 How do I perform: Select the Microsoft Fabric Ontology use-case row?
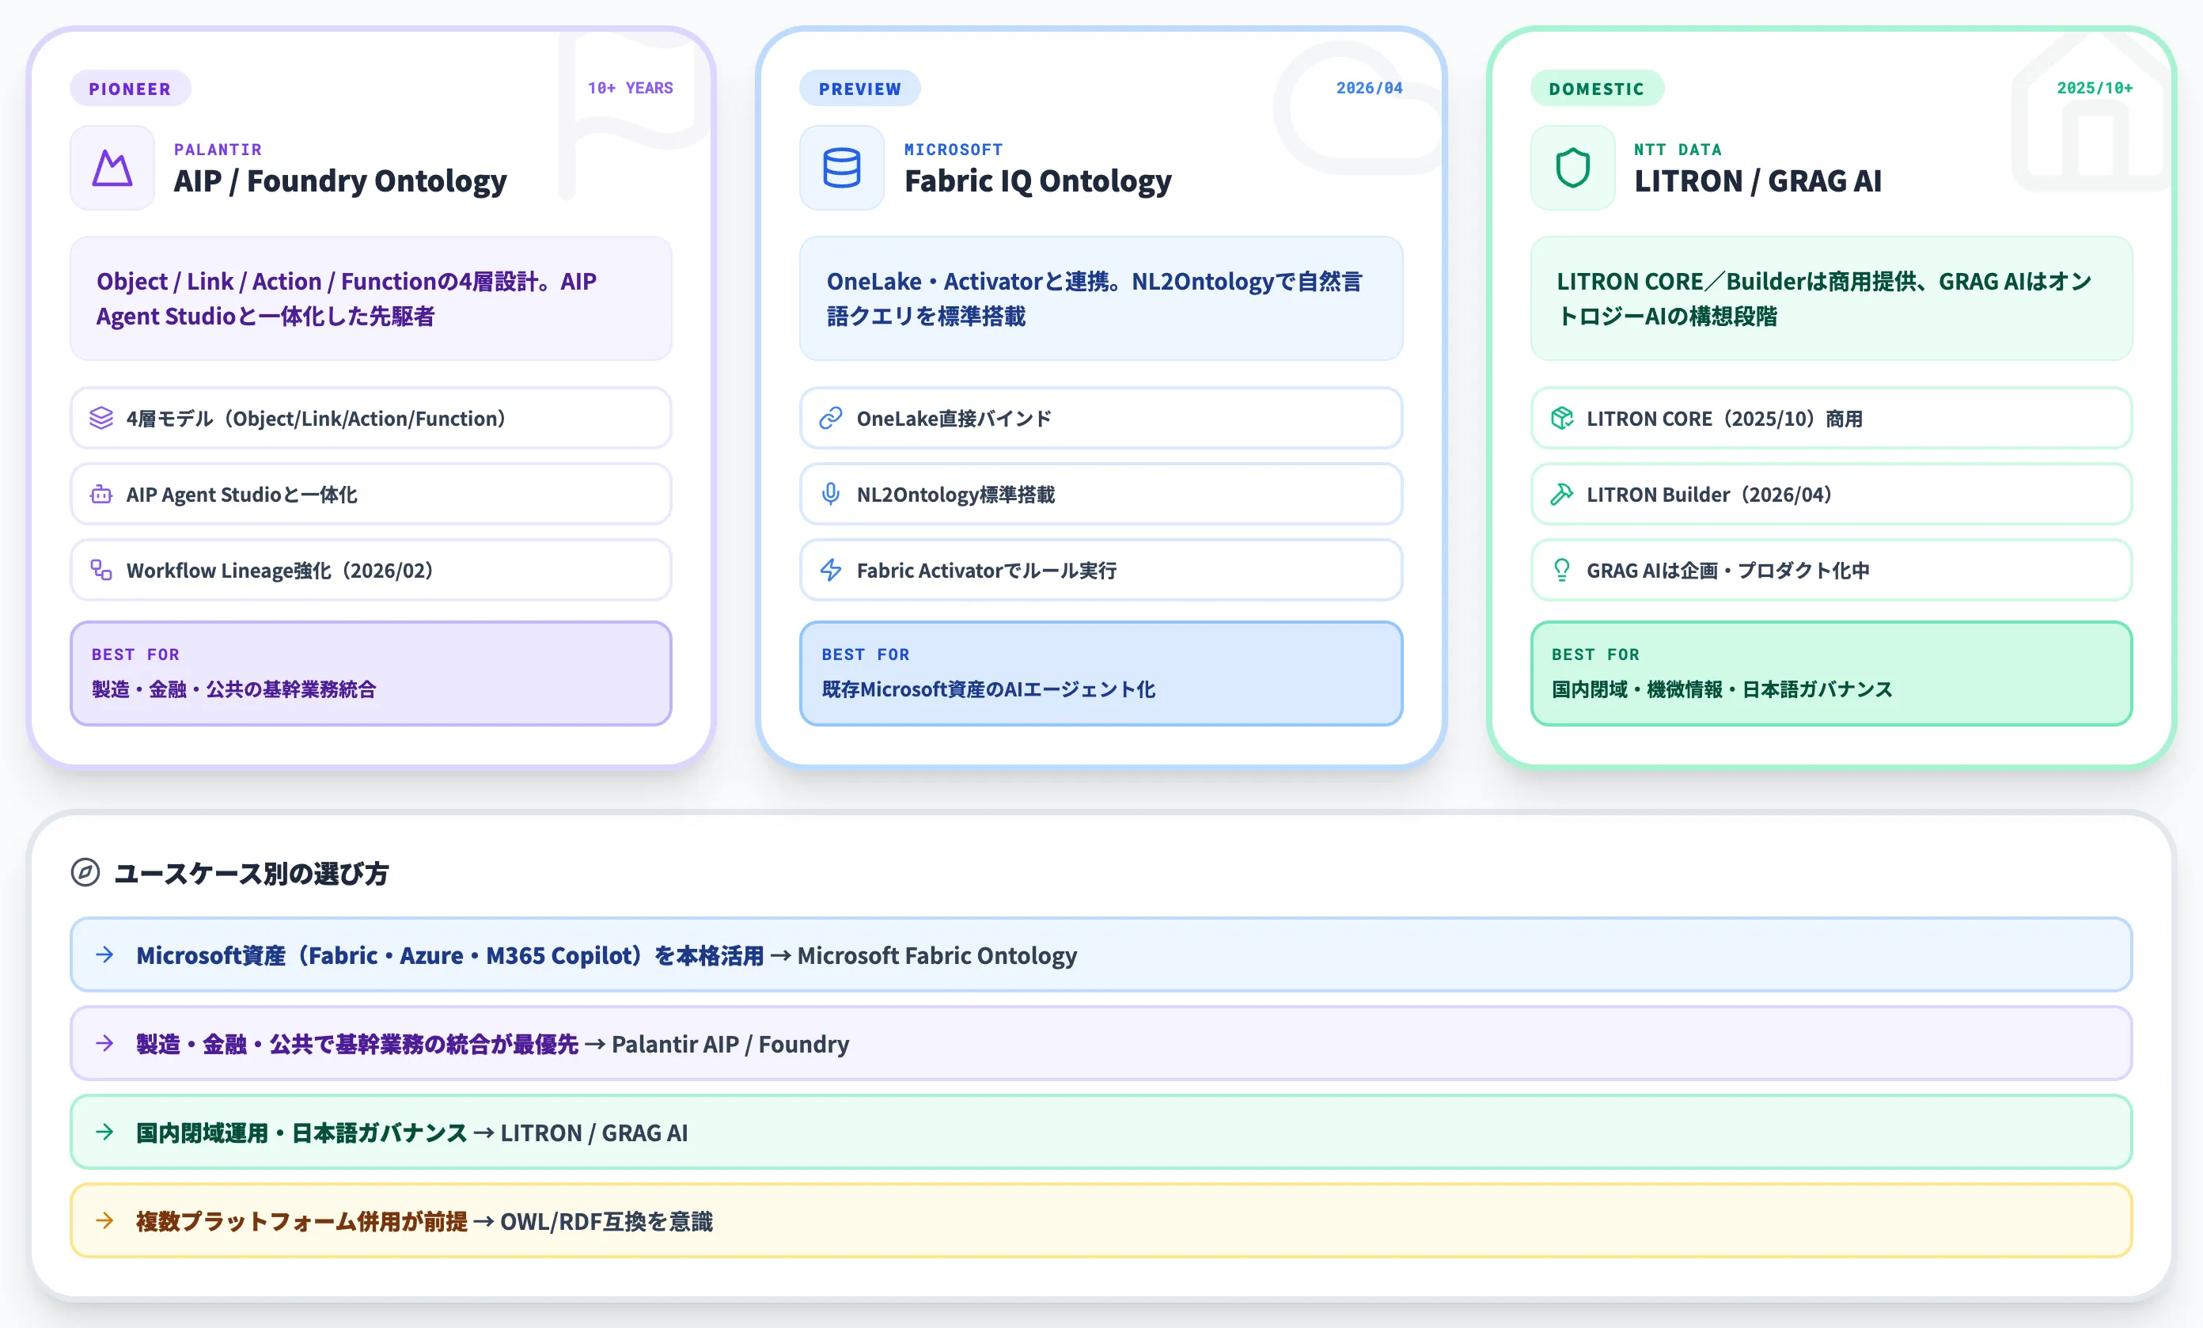(x=1101, y=955)
